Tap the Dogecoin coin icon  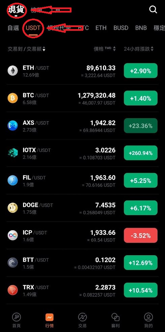tap(13, 208)
